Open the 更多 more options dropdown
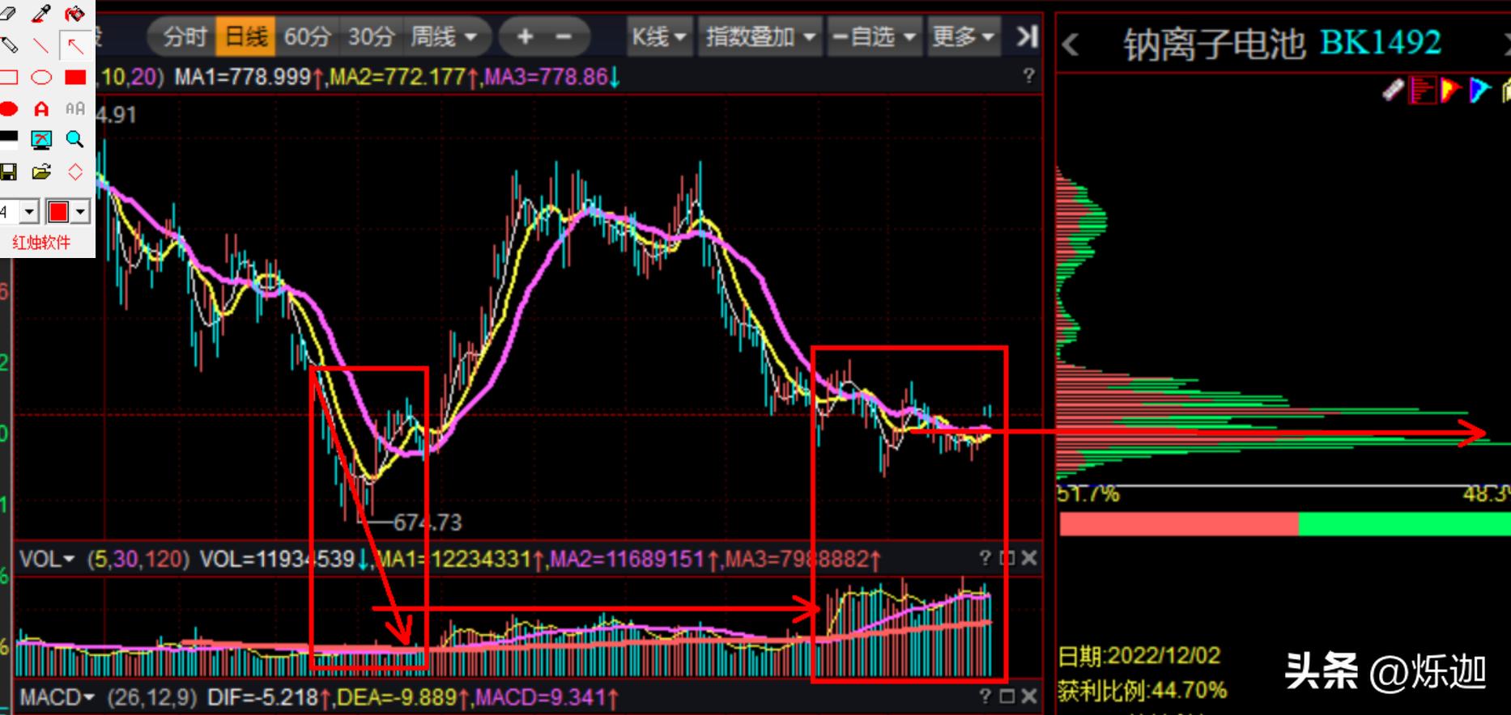 [x=964, y=36]
